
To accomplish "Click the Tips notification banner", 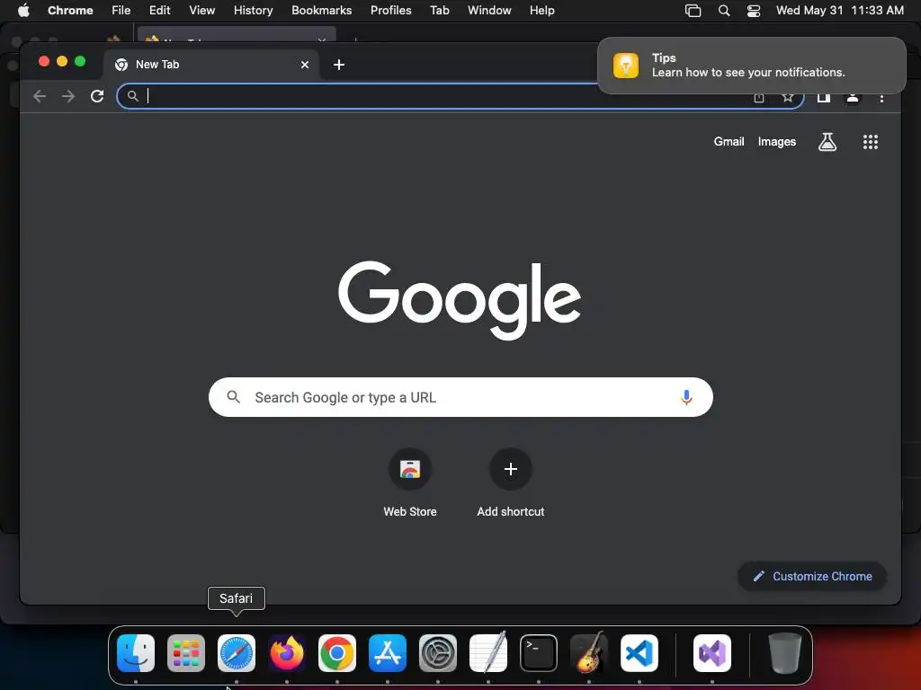I will 751,65.
